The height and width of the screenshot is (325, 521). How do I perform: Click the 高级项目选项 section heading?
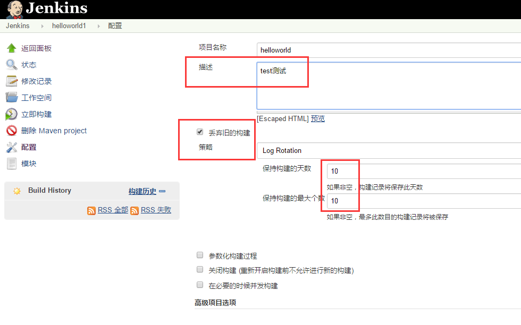[x=215, y=303]
